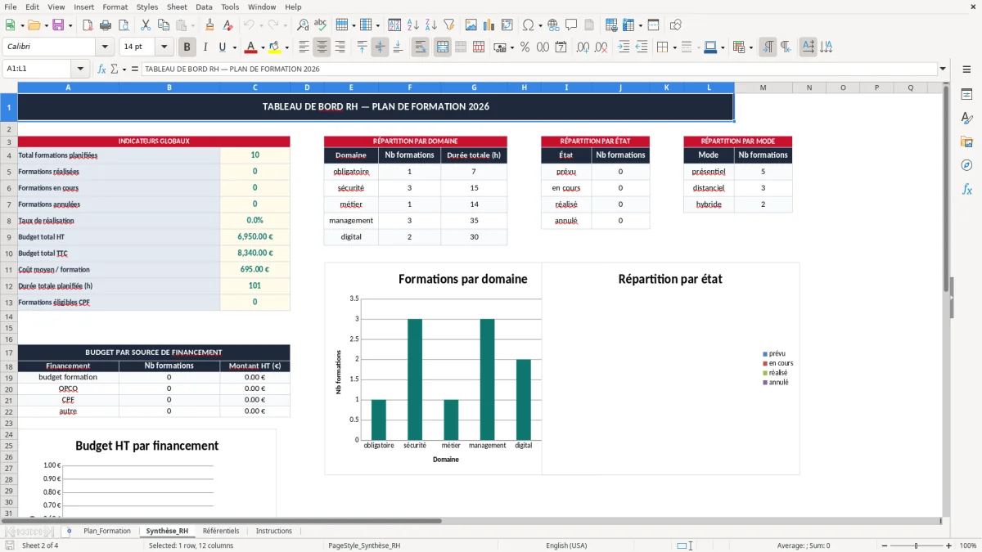This screenshot has height=552, width=982.
Task: Run the Spelling check icon
Action: 321,25
